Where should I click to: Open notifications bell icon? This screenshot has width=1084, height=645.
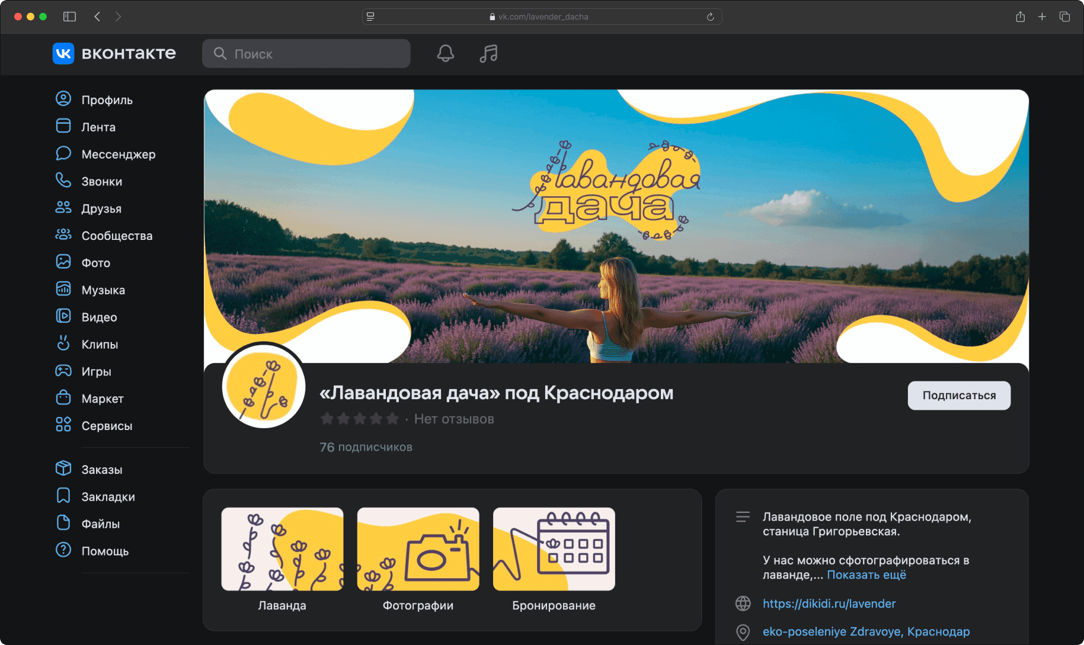coord(445,54)
